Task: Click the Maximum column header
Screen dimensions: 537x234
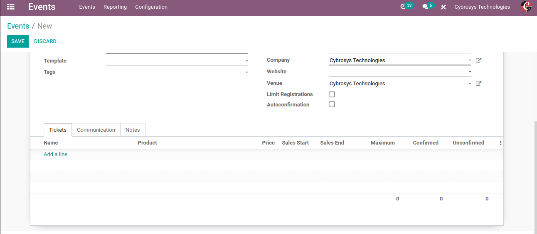Action: tap(382, 143)
